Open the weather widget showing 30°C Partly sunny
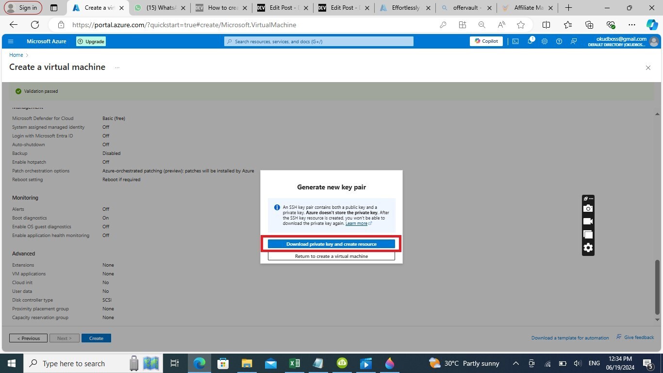 click(464, 363)
